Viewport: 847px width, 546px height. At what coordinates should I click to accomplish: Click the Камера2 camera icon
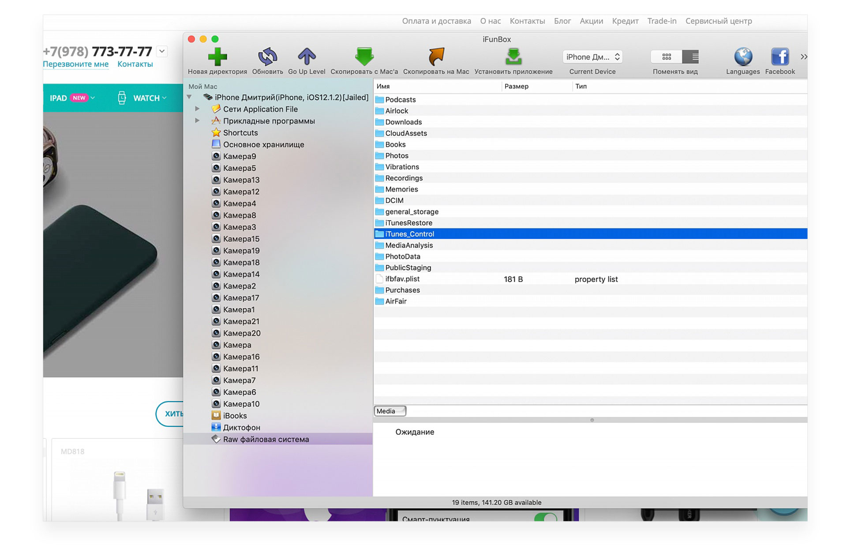pyautogui.click(x=216, y=286)
